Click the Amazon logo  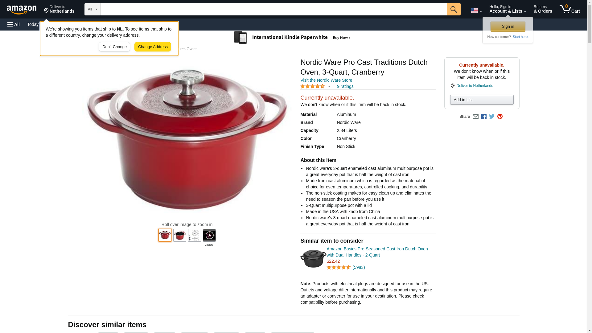(22, 10)
